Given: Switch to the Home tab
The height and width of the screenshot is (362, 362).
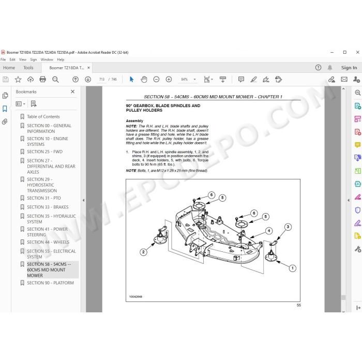Looking at the screenshot, I should [x=9, y=68].
